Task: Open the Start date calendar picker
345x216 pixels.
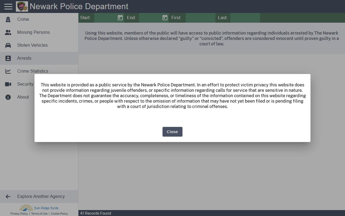Action: (120, 18)
